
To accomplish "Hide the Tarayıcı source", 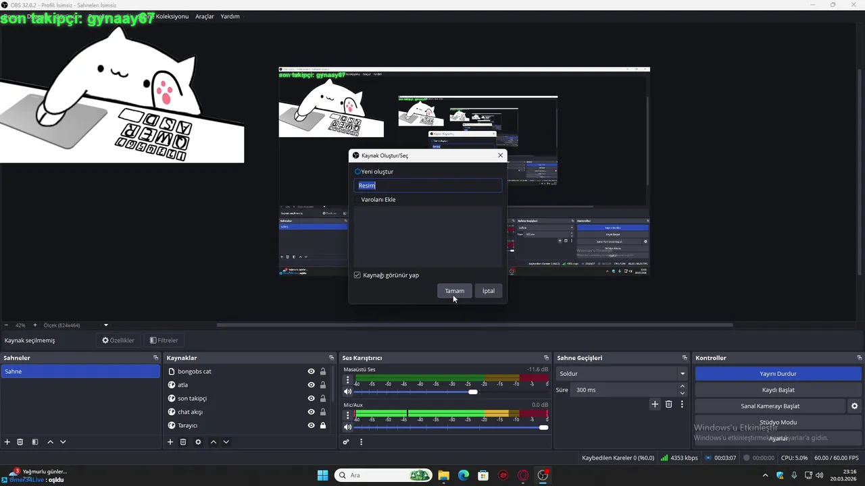I will [x=312, y=425].
